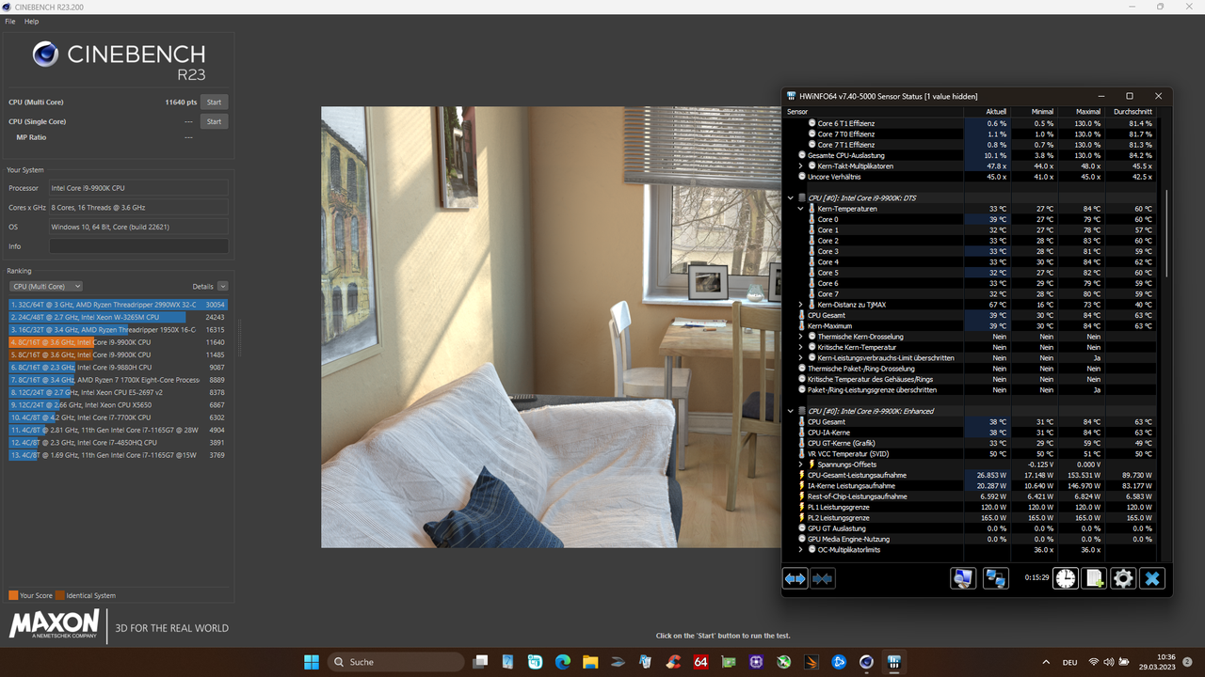Launch Cinebench from the taskbar

pos(865,662)
